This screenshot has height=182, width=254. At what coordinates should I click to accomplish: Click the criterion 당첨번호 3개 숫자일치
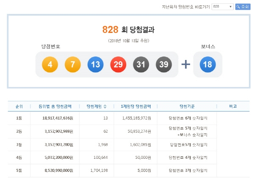188,170
